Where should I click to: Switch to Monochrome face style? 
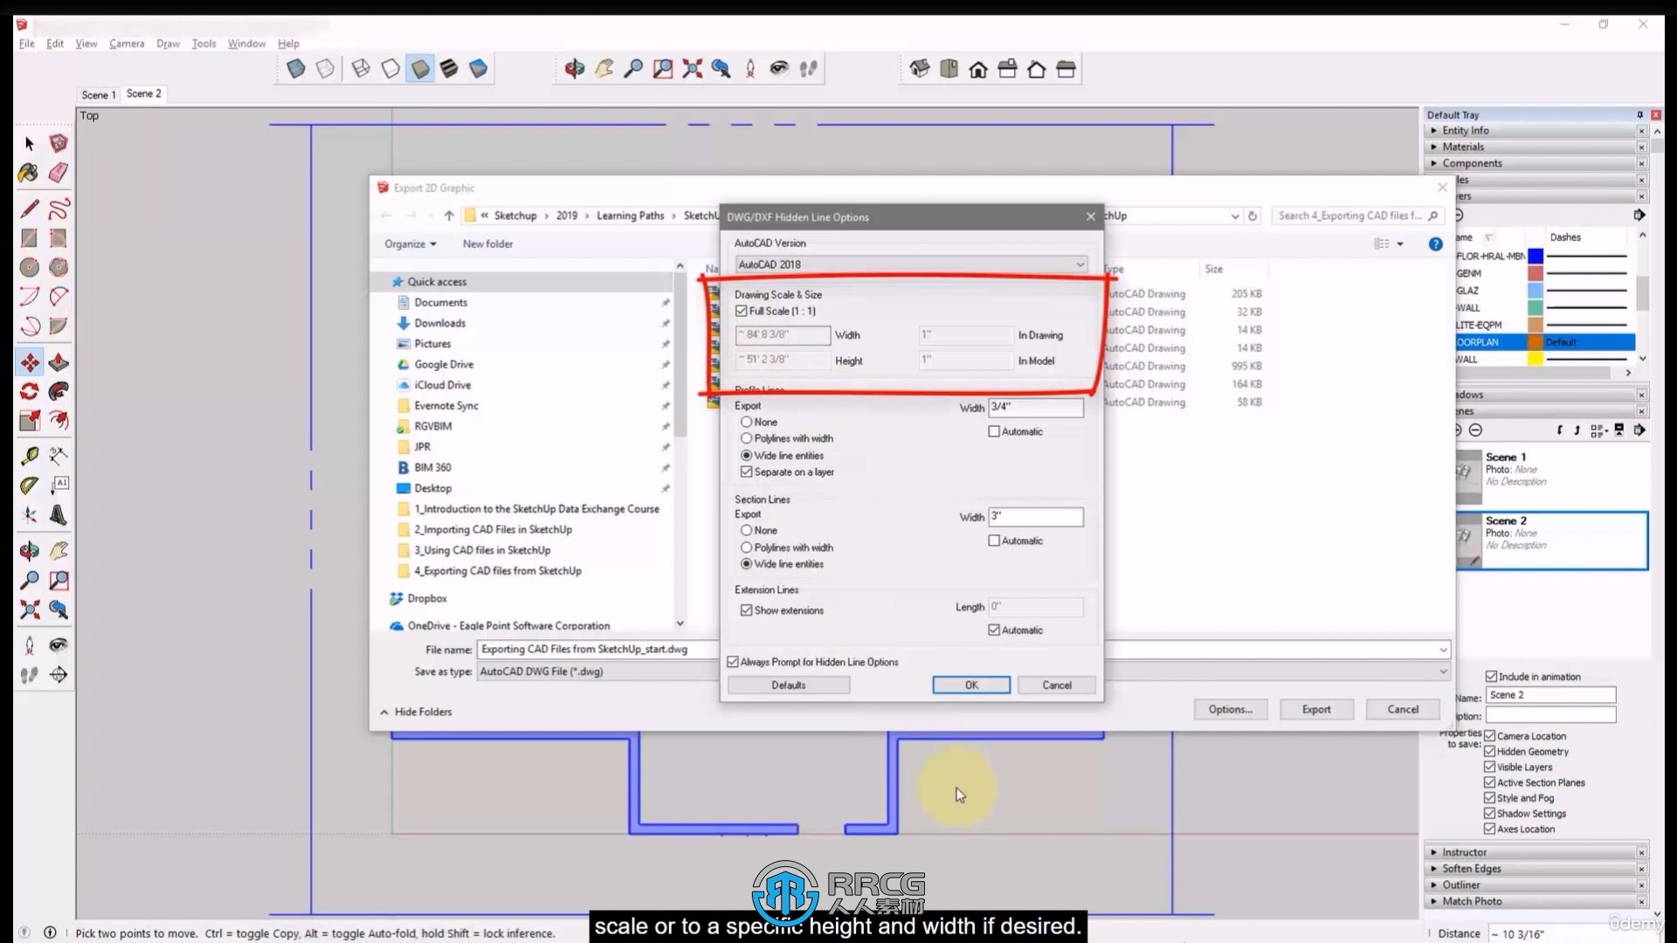(478, 69)
